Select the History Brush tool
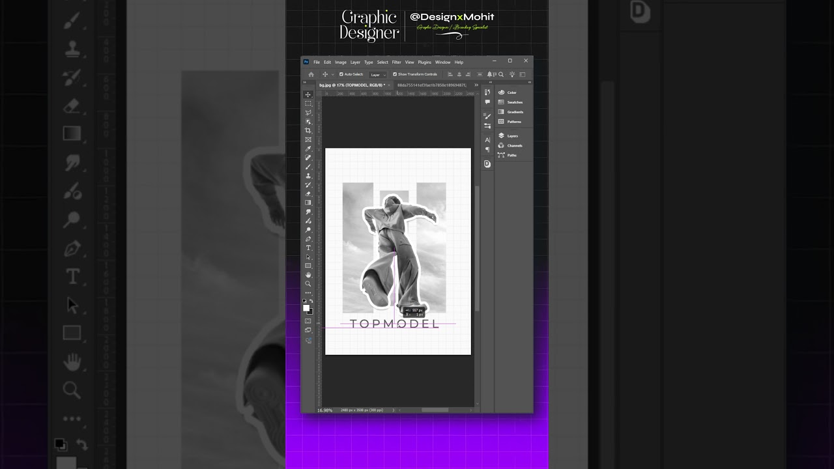 click(308, 185)
